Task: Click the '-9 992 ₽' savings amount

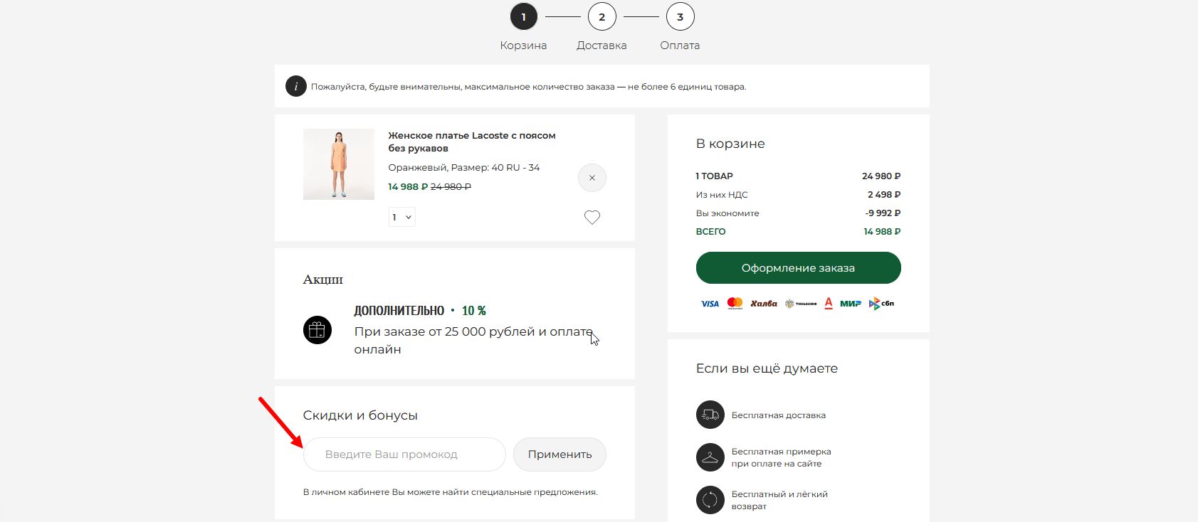Action: pos(883,213)
